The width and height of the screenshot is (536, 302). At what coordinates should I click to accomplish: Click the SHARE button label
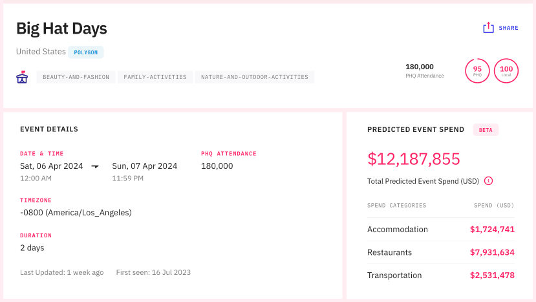point(508,28)
